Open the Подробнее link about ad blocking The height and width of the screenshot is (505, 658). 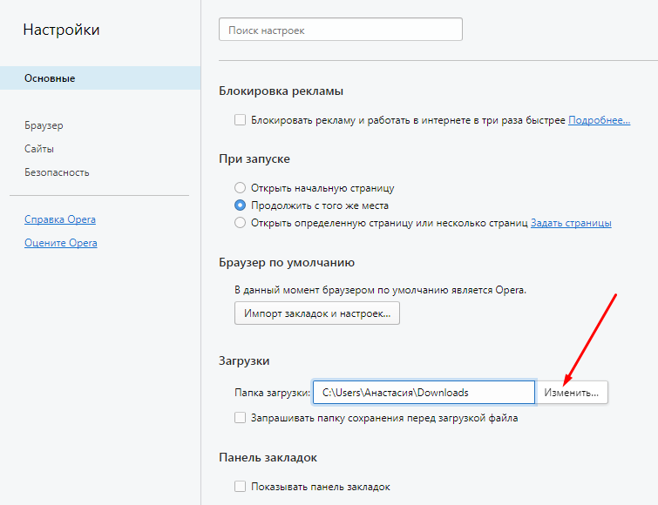(x=600, y=120)
